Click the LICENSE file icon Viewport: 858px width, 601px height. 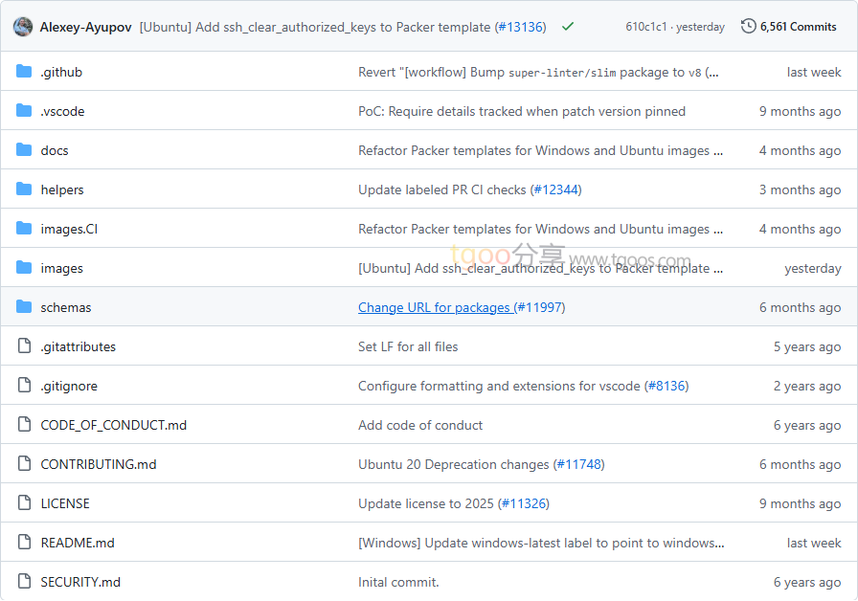coord(24,503)
